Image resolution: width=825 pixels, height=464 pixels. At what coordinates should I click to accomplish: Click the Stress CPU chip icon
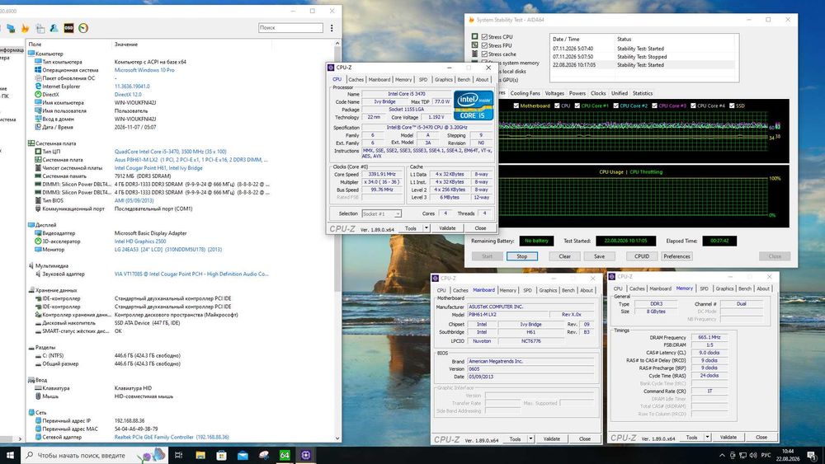(x=474, y=37)
